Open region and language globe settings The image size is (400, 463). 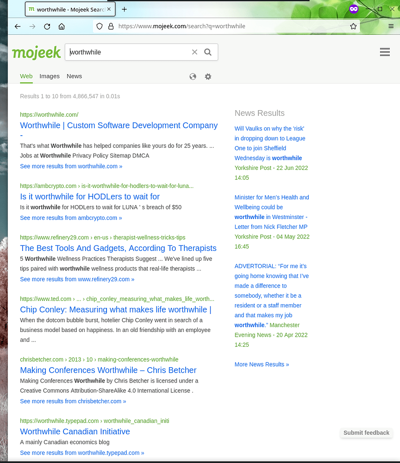(x=193, y=76)
